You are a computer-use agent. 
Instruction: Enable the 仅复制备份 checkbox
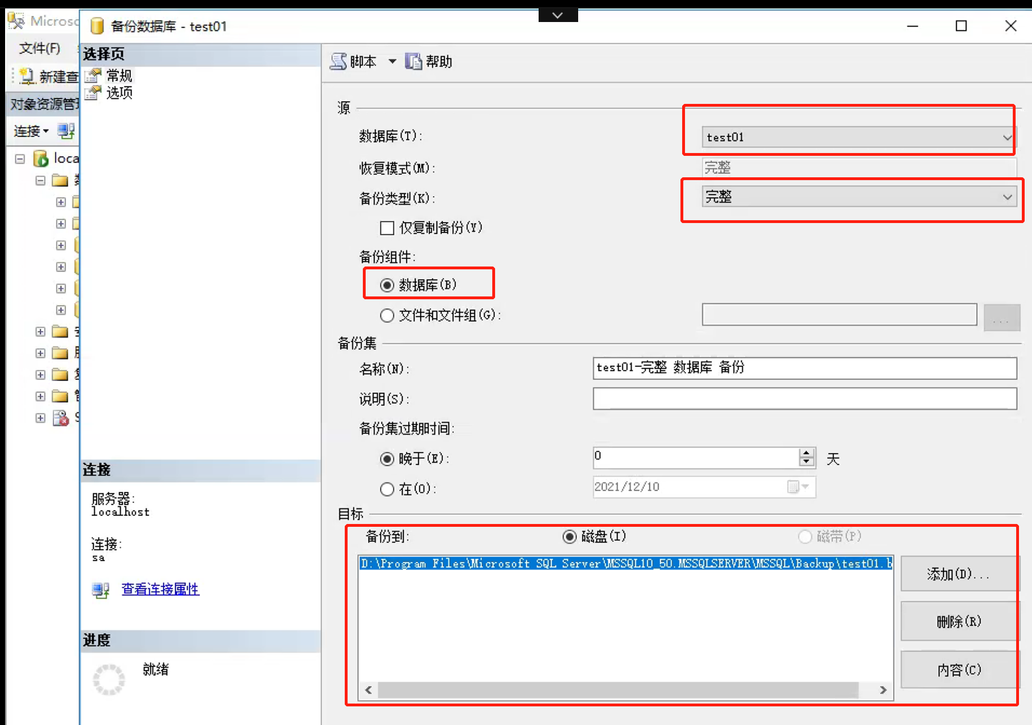387,228
